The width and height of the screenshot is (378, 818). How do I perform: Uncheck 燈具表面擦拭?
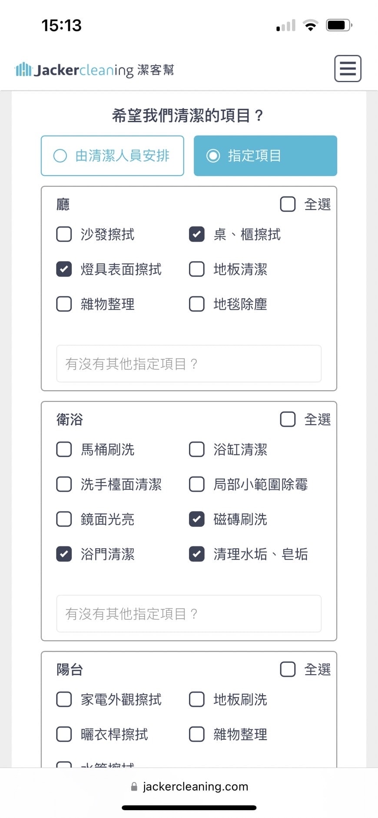pos(64,269)
